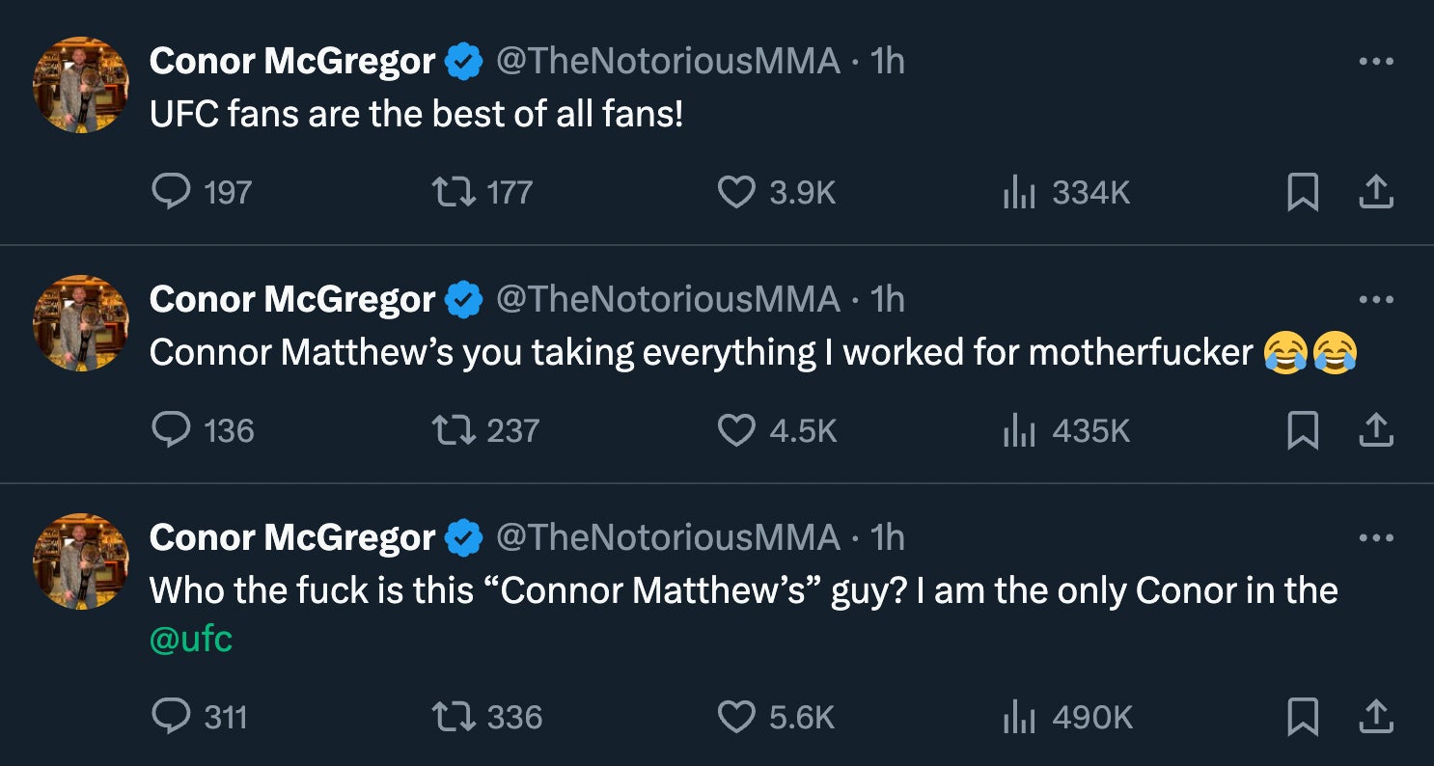Like the tweet with 4.5K likes
The width and height of the screenshot is (1434, 766).
[x=736, y=430]
